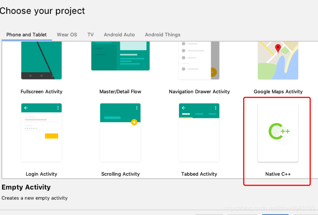Click the red map pin icon
Screen dimensions: 318x215
(278, 49)
